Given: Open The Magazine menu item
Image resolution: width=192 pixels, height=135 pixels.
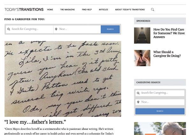Looking at the screenshot, I should [x=68, y=10].
